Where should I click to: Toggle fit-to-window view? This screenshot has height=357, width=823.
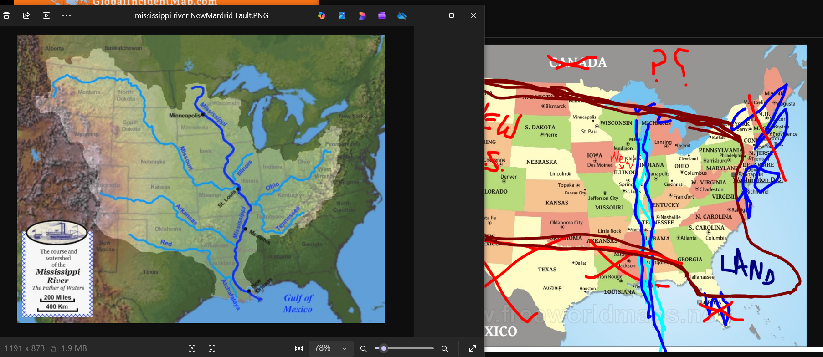[299, 348]
